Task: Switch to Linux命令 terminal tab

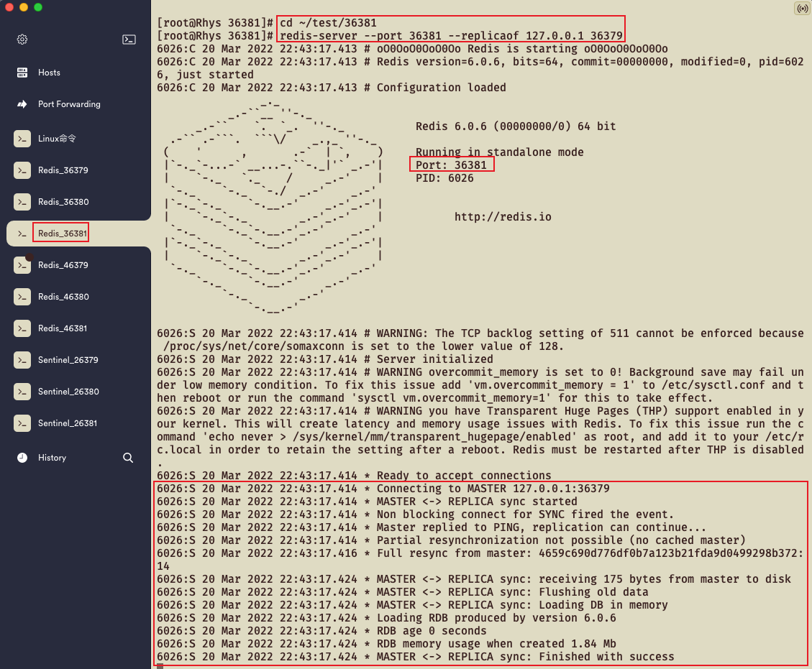Action: (x=57, y=139)
